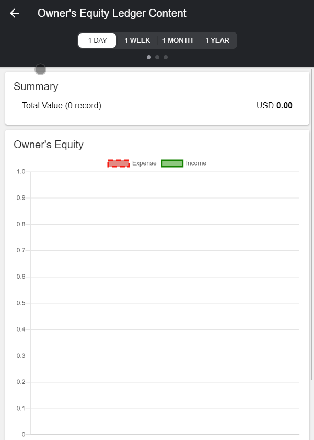Screen dimensions: 314x440
Task: Click the first pagination dot
Action: (x=149, y=57)
